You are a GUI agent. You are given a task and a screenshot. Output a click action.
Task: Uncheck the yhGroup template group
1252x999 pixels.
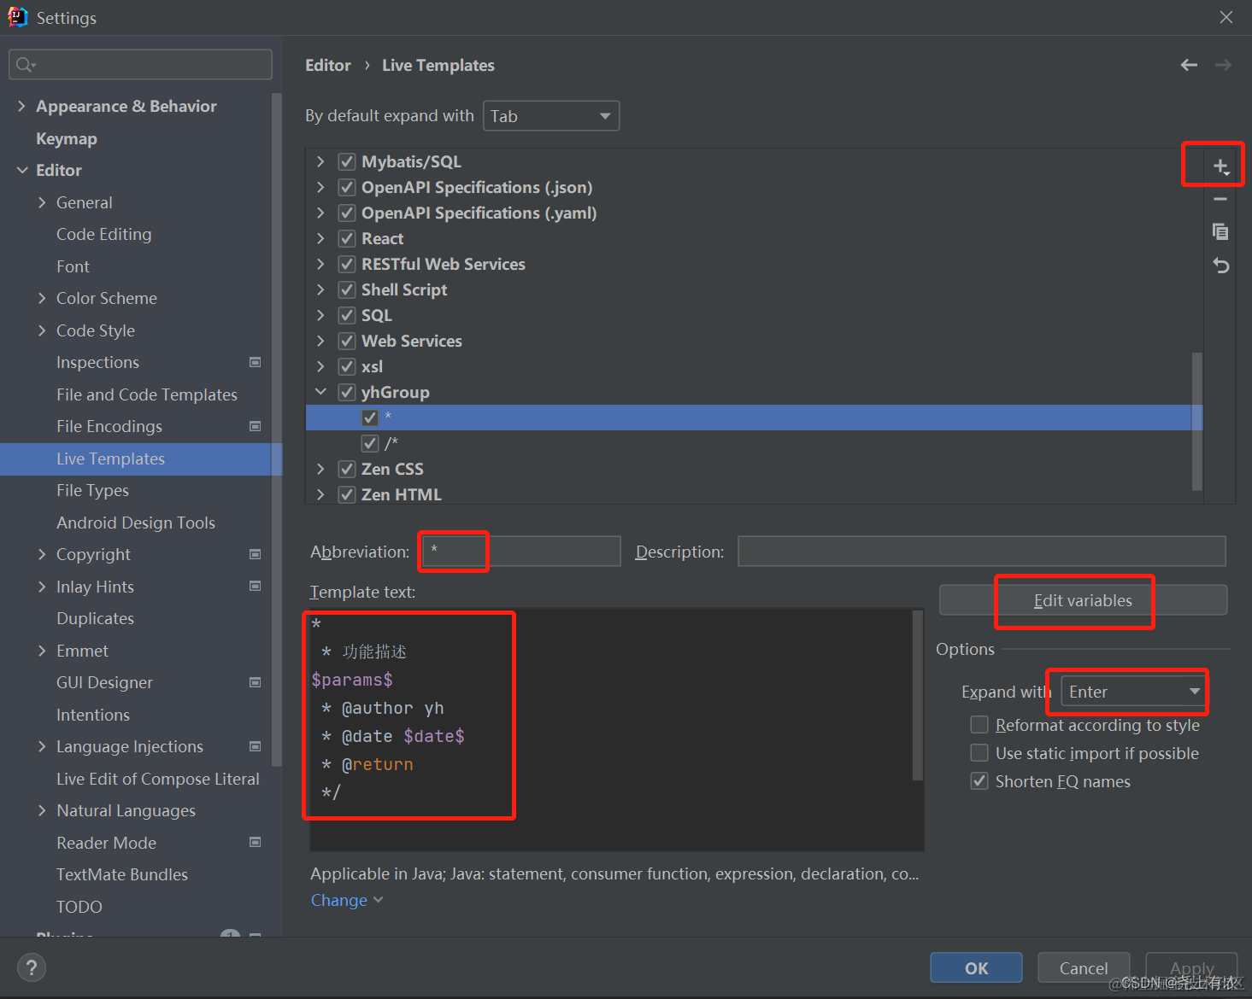pyautogui.click(x=347, y=392)
